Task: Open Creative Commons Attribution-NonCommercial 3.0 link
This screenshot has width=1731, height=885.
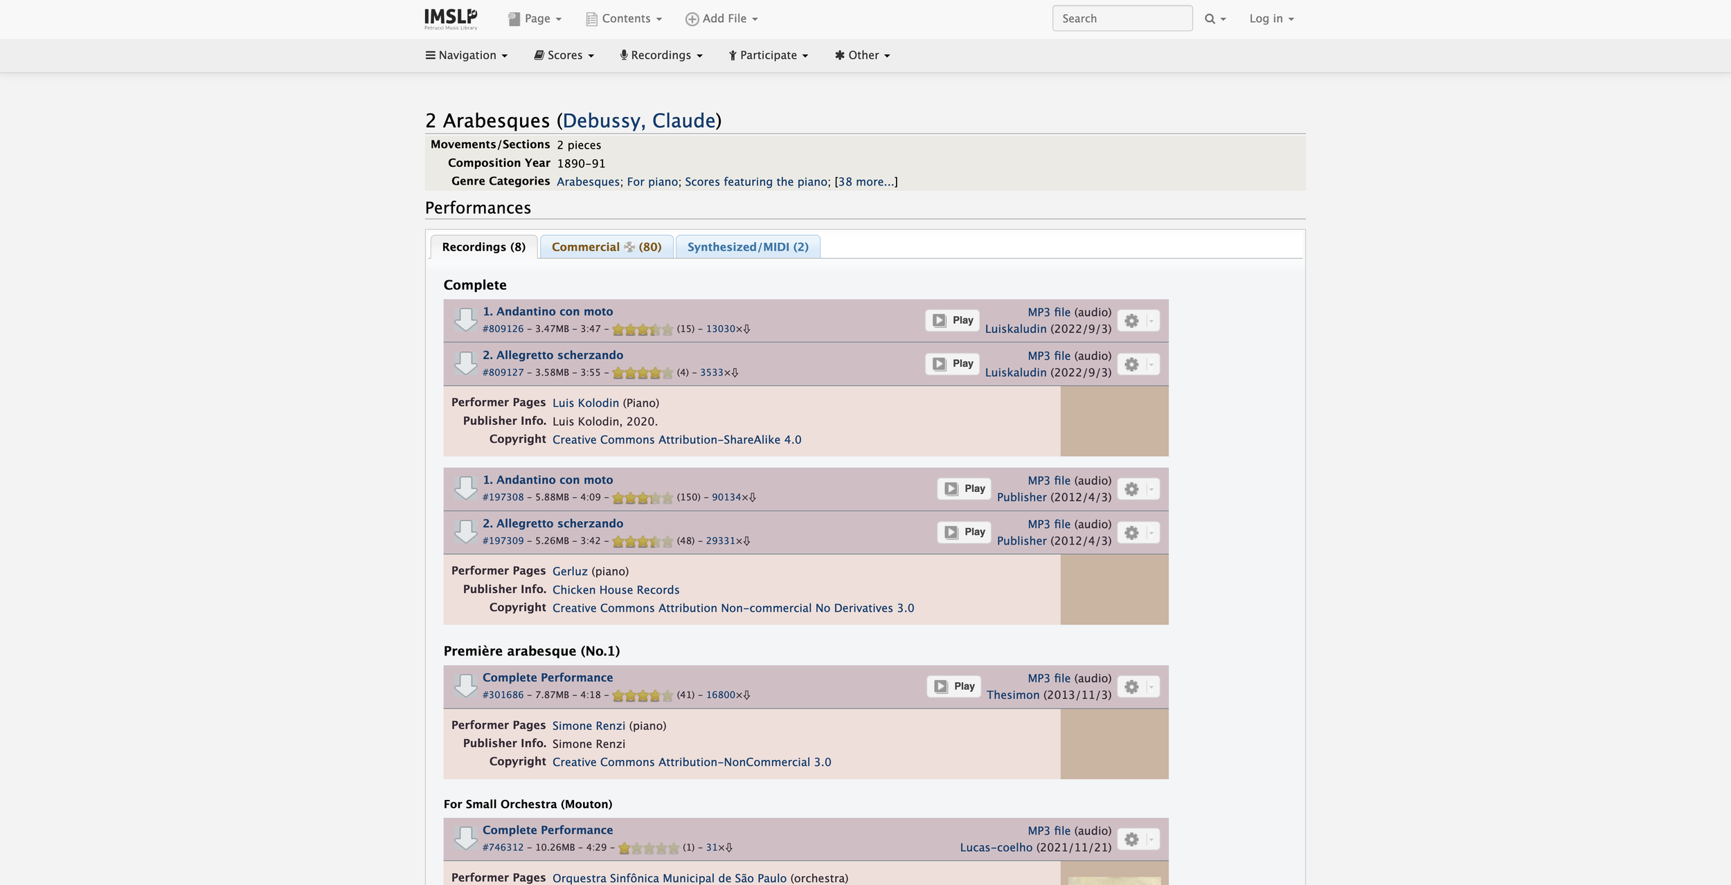Action: 692,763
